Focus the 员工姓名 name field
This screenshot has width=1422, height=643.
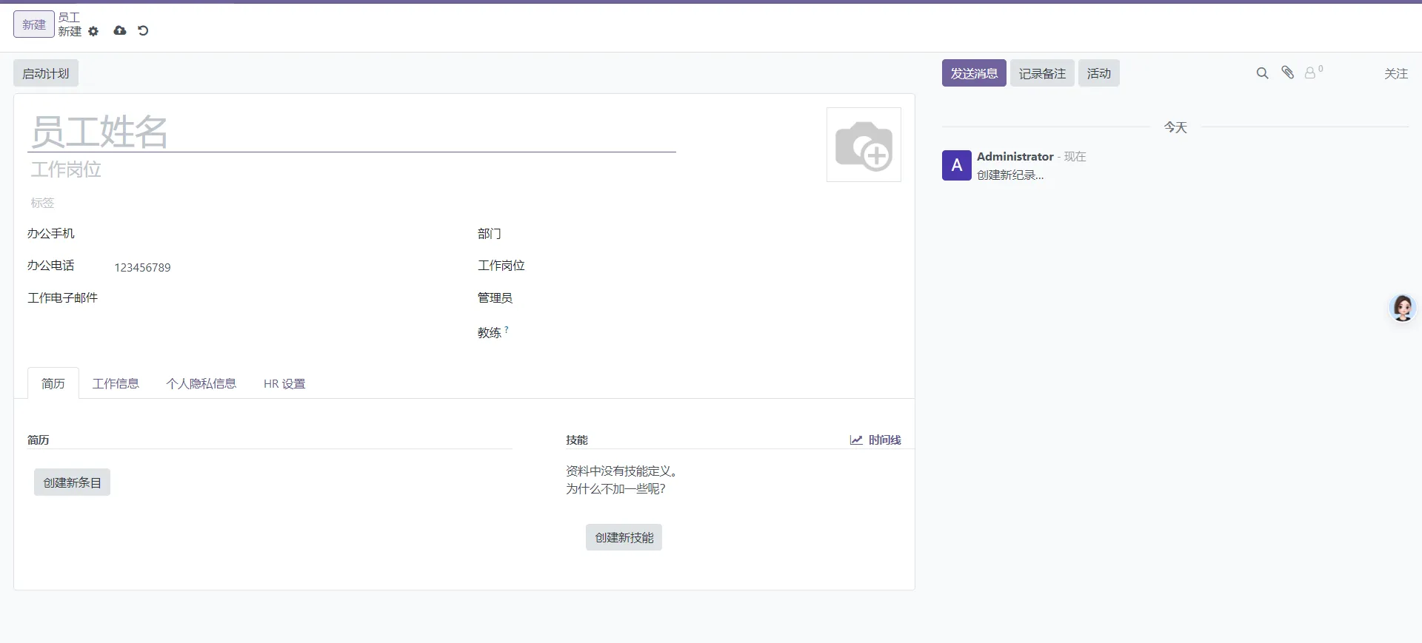352,132
